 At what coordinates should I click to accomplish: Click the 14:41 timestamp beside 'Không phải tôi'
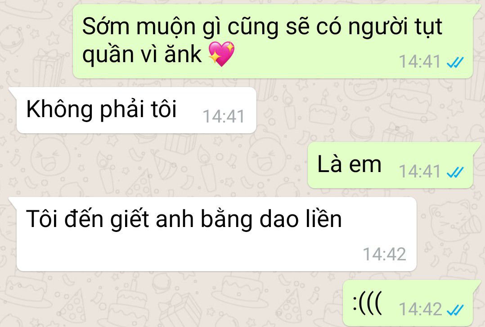(223, 117)
